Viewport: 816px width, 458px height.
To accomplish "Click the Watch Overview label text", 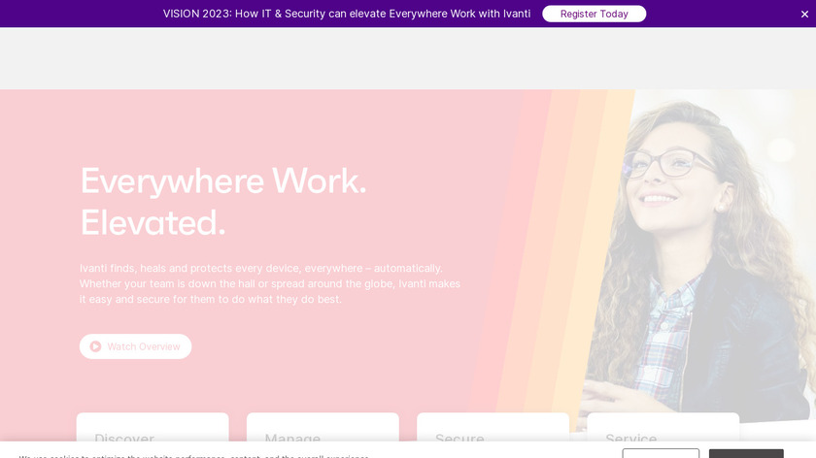I will 144,346.
